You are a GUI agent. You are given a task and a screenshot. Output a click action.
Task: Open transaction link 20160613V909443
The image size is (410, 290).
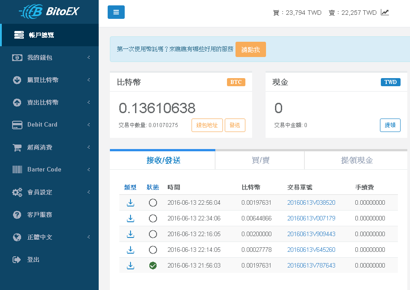[311, 234]
